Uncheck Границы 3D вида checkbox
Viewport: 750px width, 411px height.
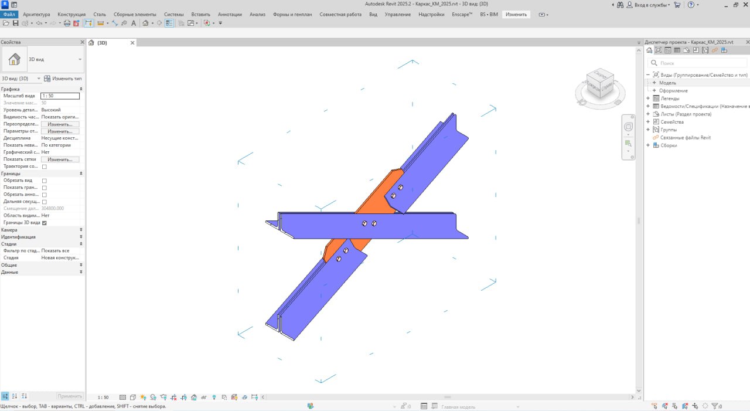point(45,223)
